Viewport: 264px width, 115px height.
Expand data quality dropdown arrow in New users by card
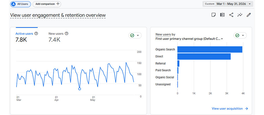pyautogui.click(x=243, y=35)
